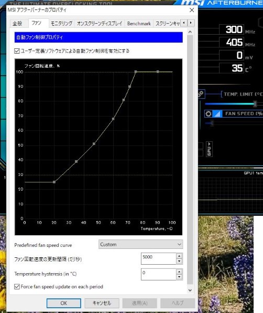Increase Temperature hysteresis value
Viewport: 263px width, 313px height.
pyautogui.click(x=179, y=272)
